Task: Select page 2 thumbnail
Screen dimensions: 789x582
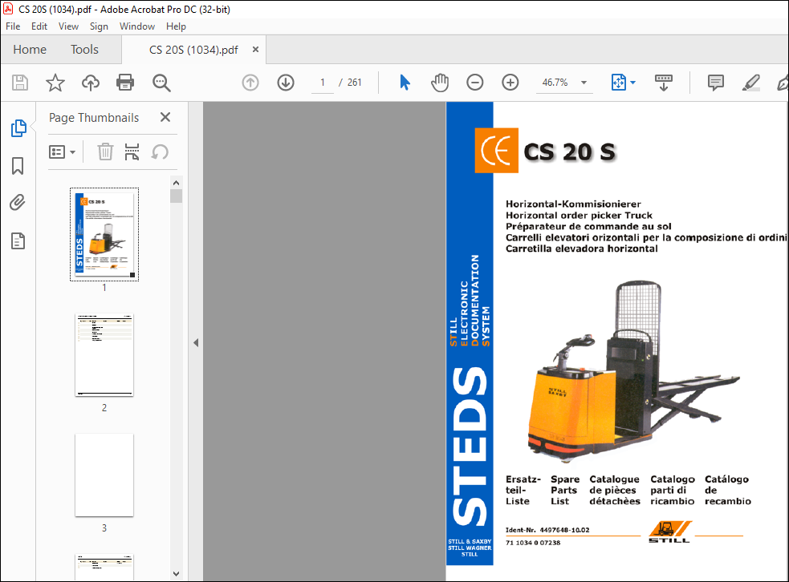Action: pyautogui.click(x=104, y=355)
